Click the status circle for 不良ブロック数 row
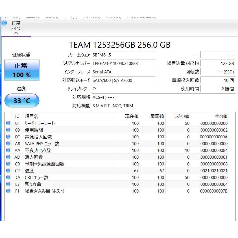The width and height of the screenshot is (238, 238). point(8,150)
